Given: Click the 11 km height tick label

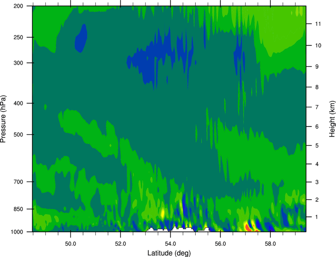Looking at the screenshot, I should pos(317,24).
